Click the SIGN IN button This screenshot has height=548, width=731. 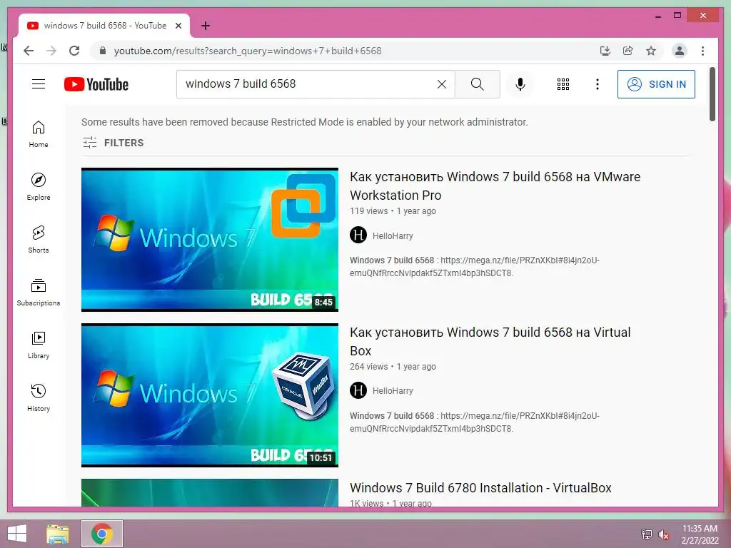pyautogui.click(x=656, y=84)
